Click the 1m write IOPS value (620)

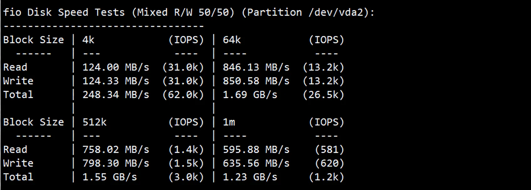click(329, 163)
